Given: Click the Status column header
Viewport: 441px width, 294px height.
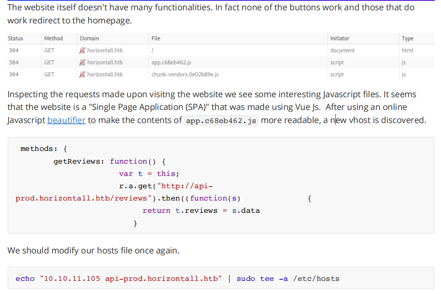Looking at the screenshot, I should (16, 39).
